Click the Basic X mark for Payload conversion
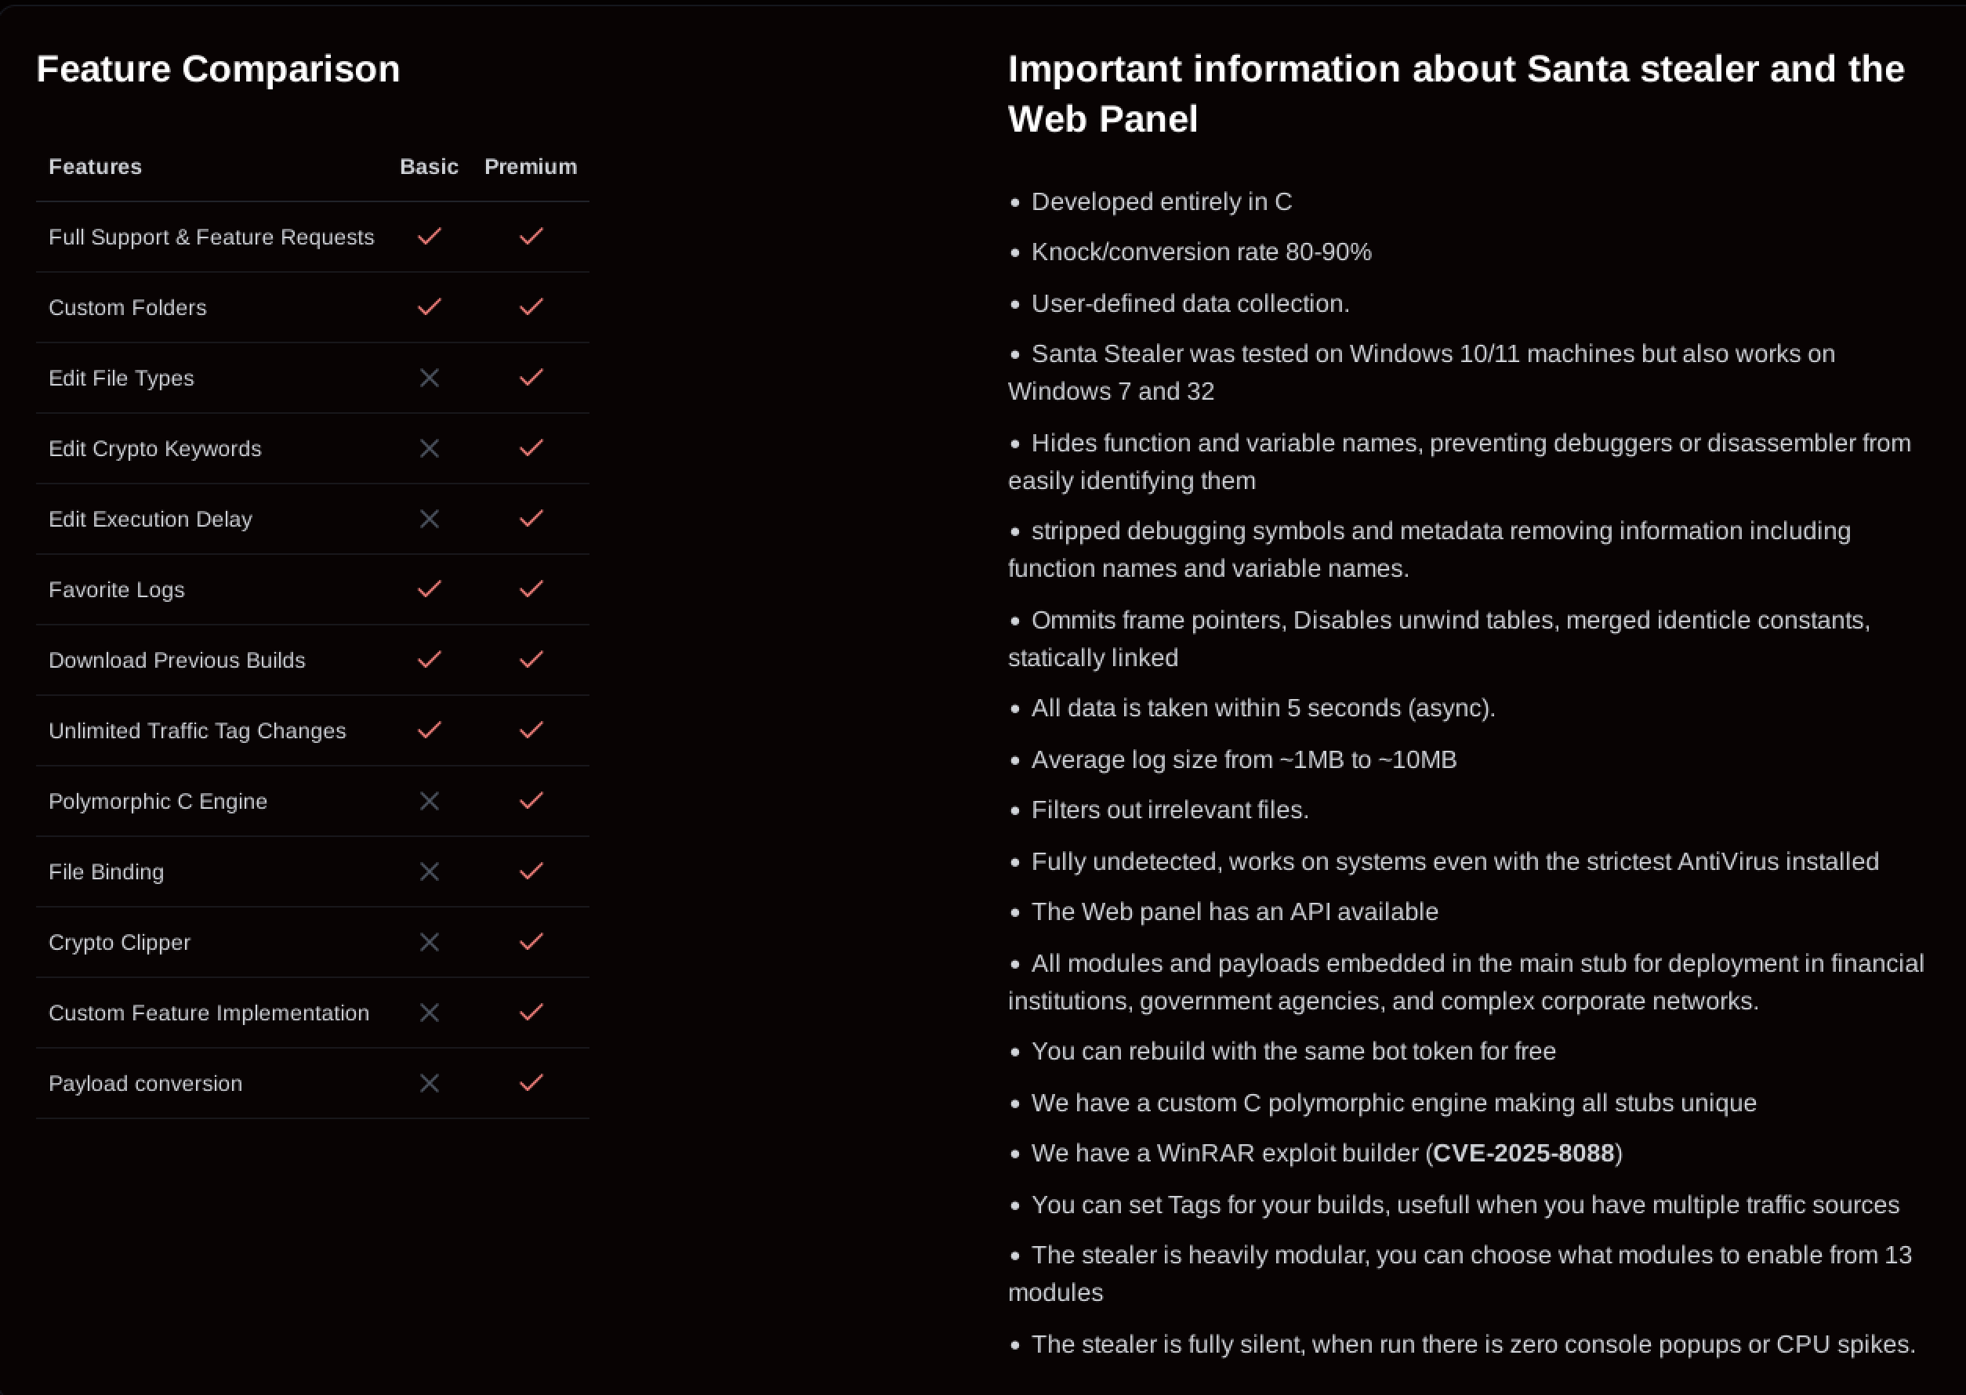This screenshot has width=1966, height=1395. (429, 1083)
